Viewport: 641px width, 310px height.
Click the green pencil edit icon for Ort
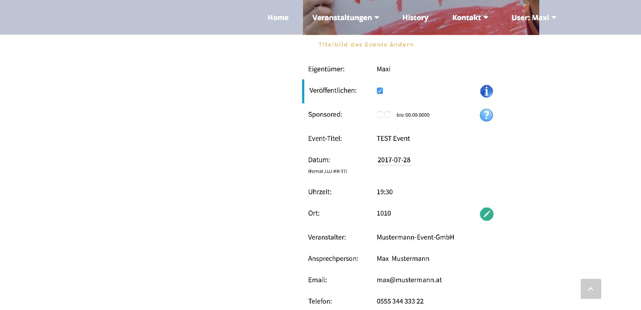coord(486,214)
